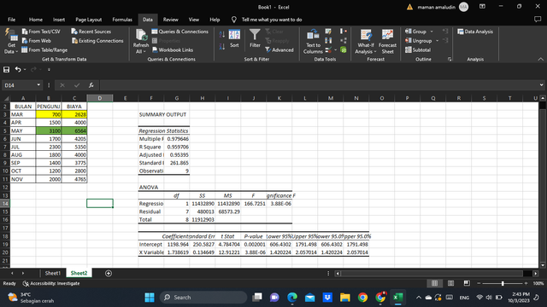
Task: Open the Get Data menu
Action: 11,42
